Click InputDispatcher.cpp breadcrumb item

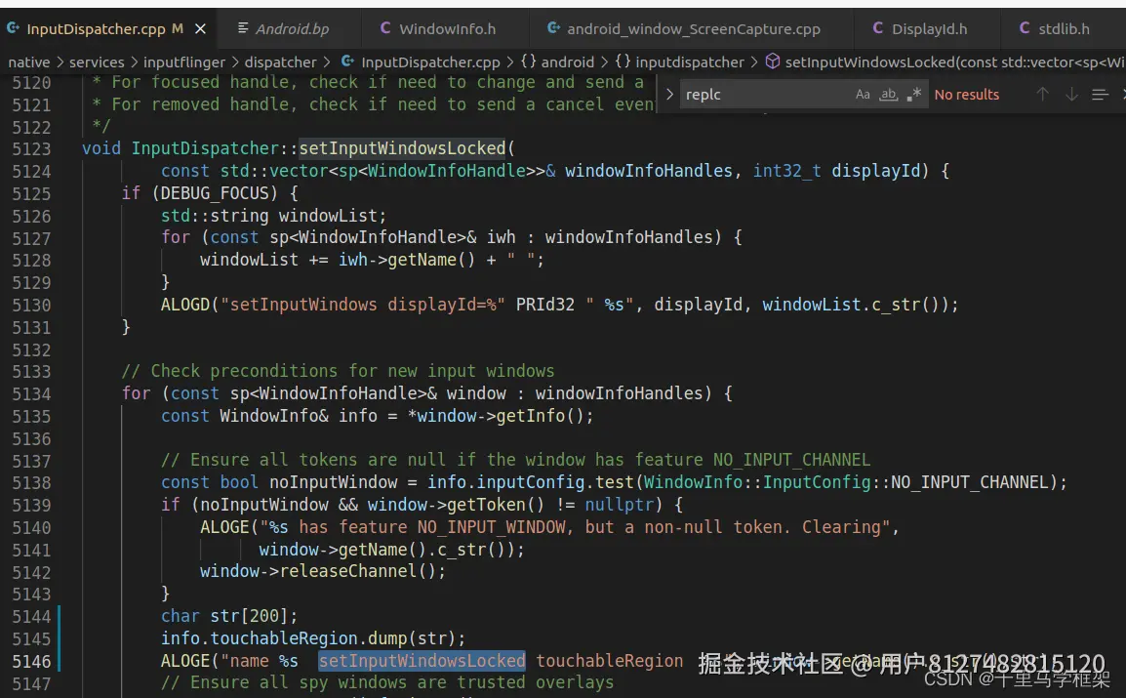click(430, 62)
